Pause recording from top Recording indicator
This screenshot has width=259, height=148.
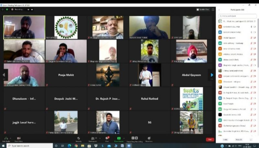coord(28,10)
